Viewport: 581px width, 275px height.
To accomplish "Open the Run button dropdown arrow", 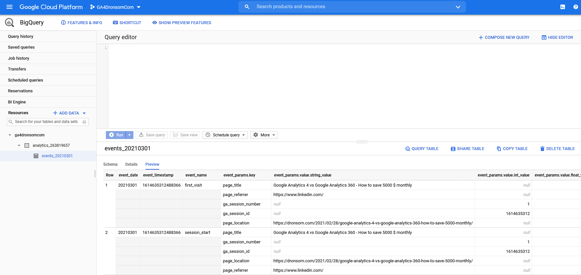I will coord(129,135).
